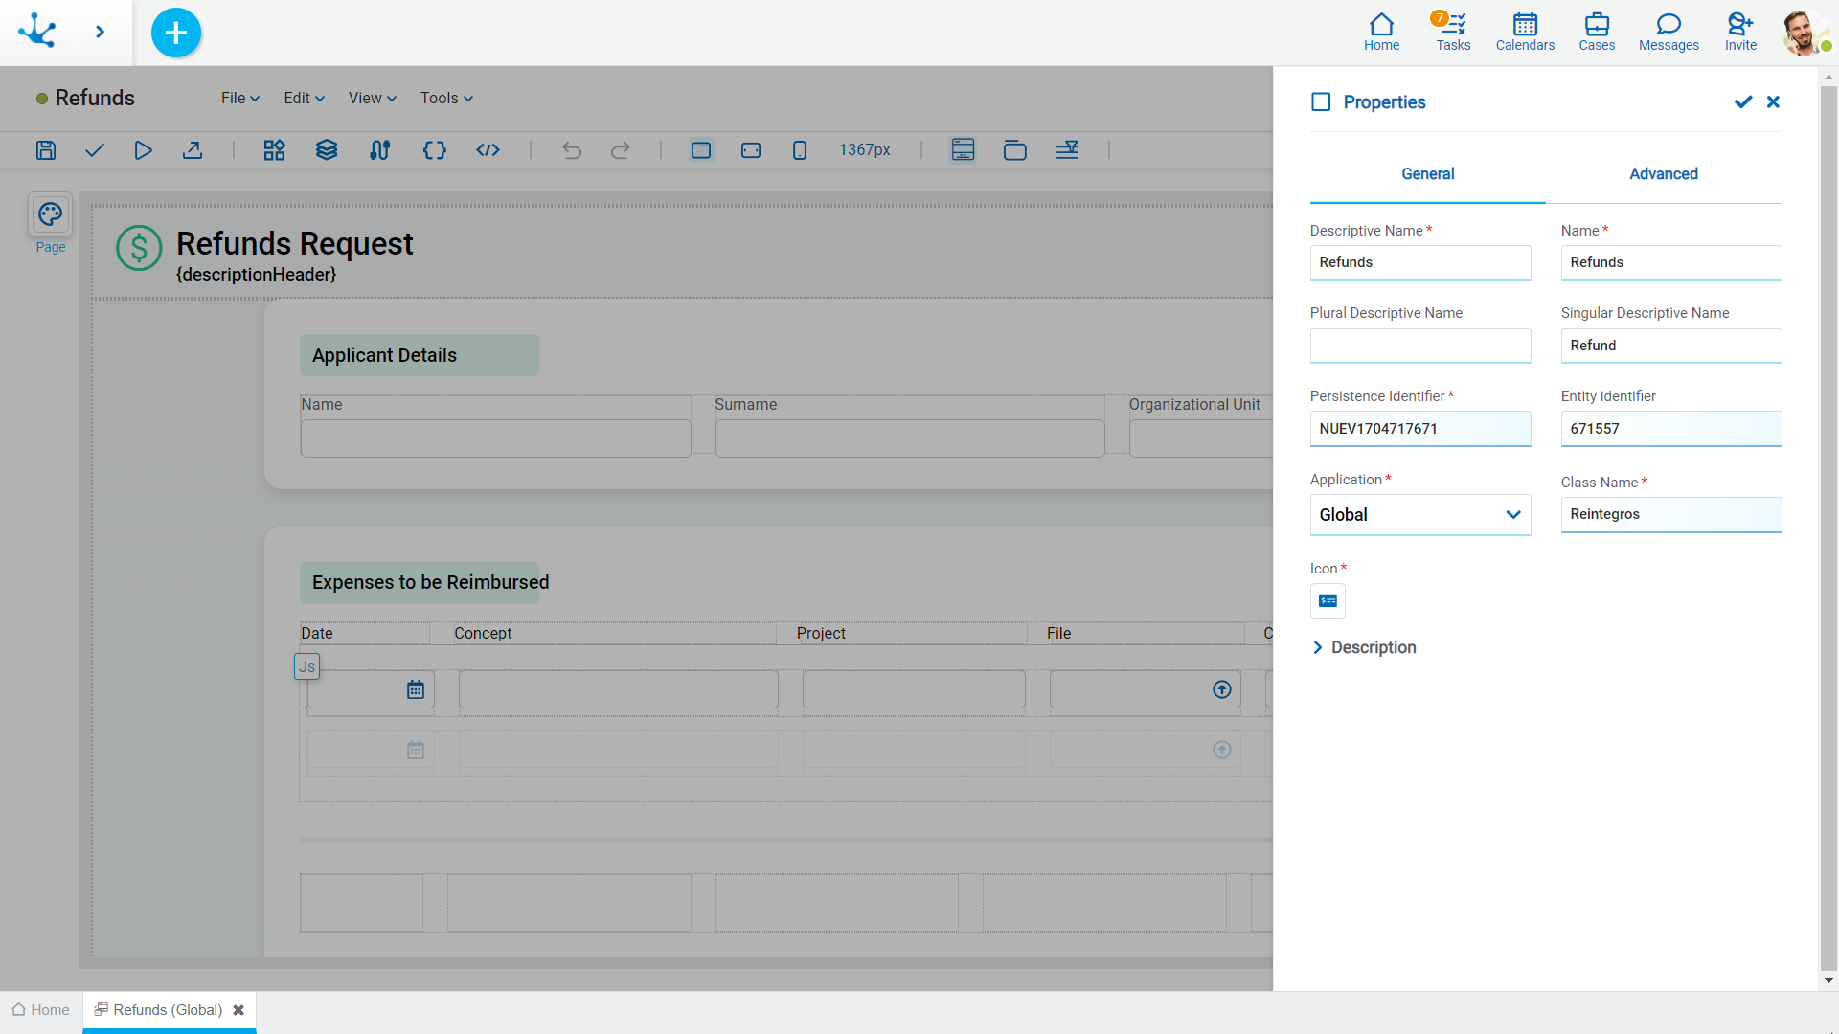Click the Save icon in toolbar
The height and width of the screenshot is (1034, 1839).
click(x=45, y=149)
